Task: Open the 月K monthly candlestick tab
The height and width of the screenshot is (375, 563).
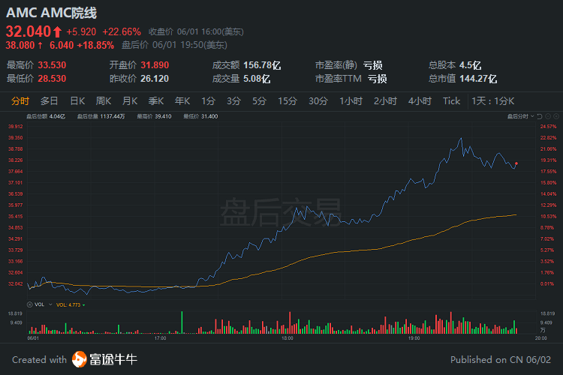Action: tap(130, 101)
